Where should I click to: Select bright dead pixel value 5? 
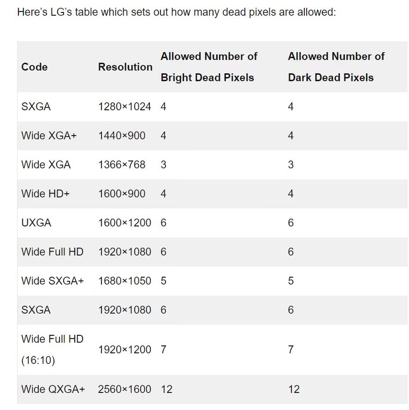click(x=164, y=281)
